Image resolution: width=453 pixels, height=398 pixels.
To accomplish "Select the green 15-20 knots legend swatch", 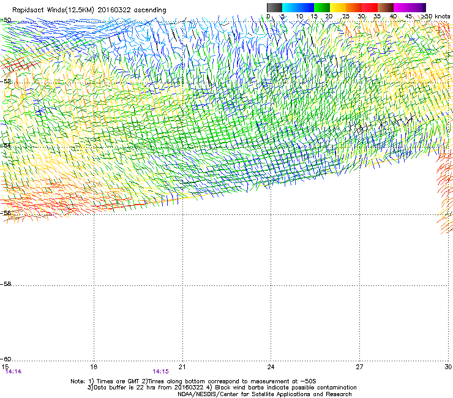I will coord(322,7).
